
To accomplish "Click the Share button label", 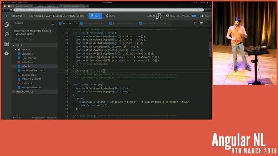I will point(112,16).
